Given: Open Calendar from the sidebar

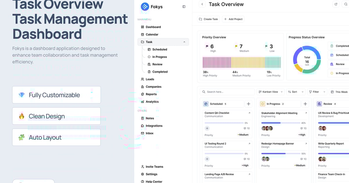Looking at the screenshot, I should click(x=152, y=35).
